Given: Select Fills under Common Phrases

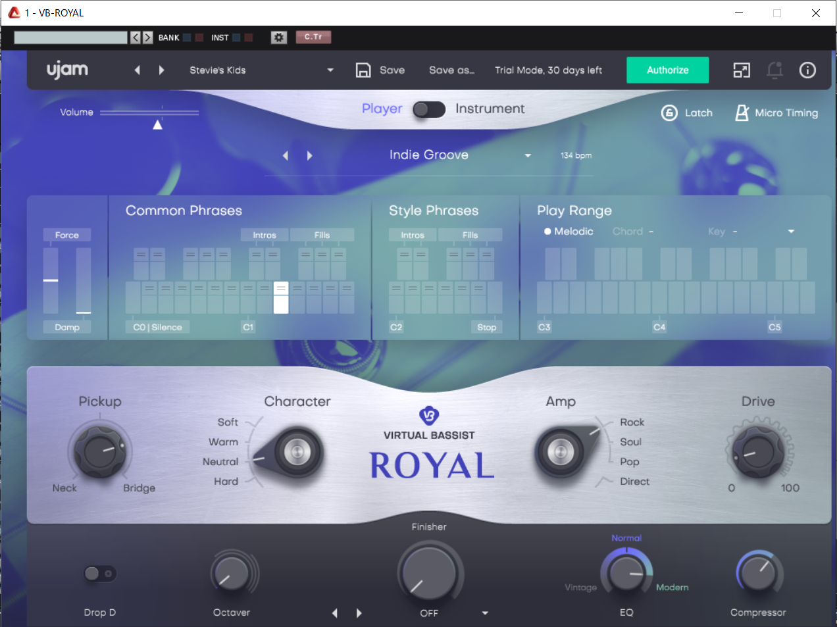Looking at the screenshot, I should point(322,235).
